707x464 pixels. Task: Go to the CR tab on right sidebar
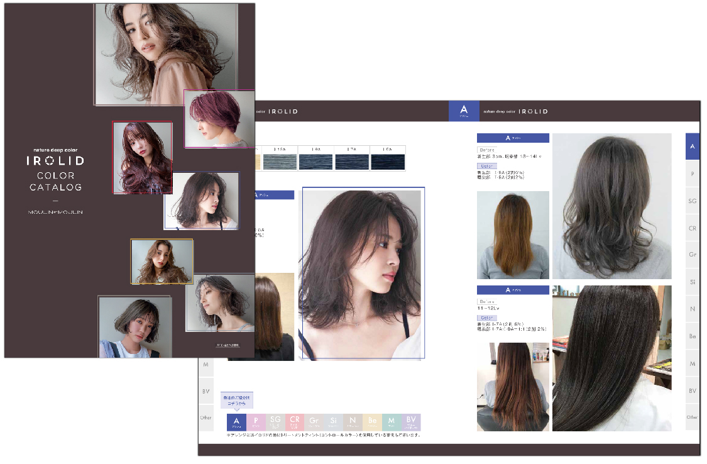click(692, 228)
